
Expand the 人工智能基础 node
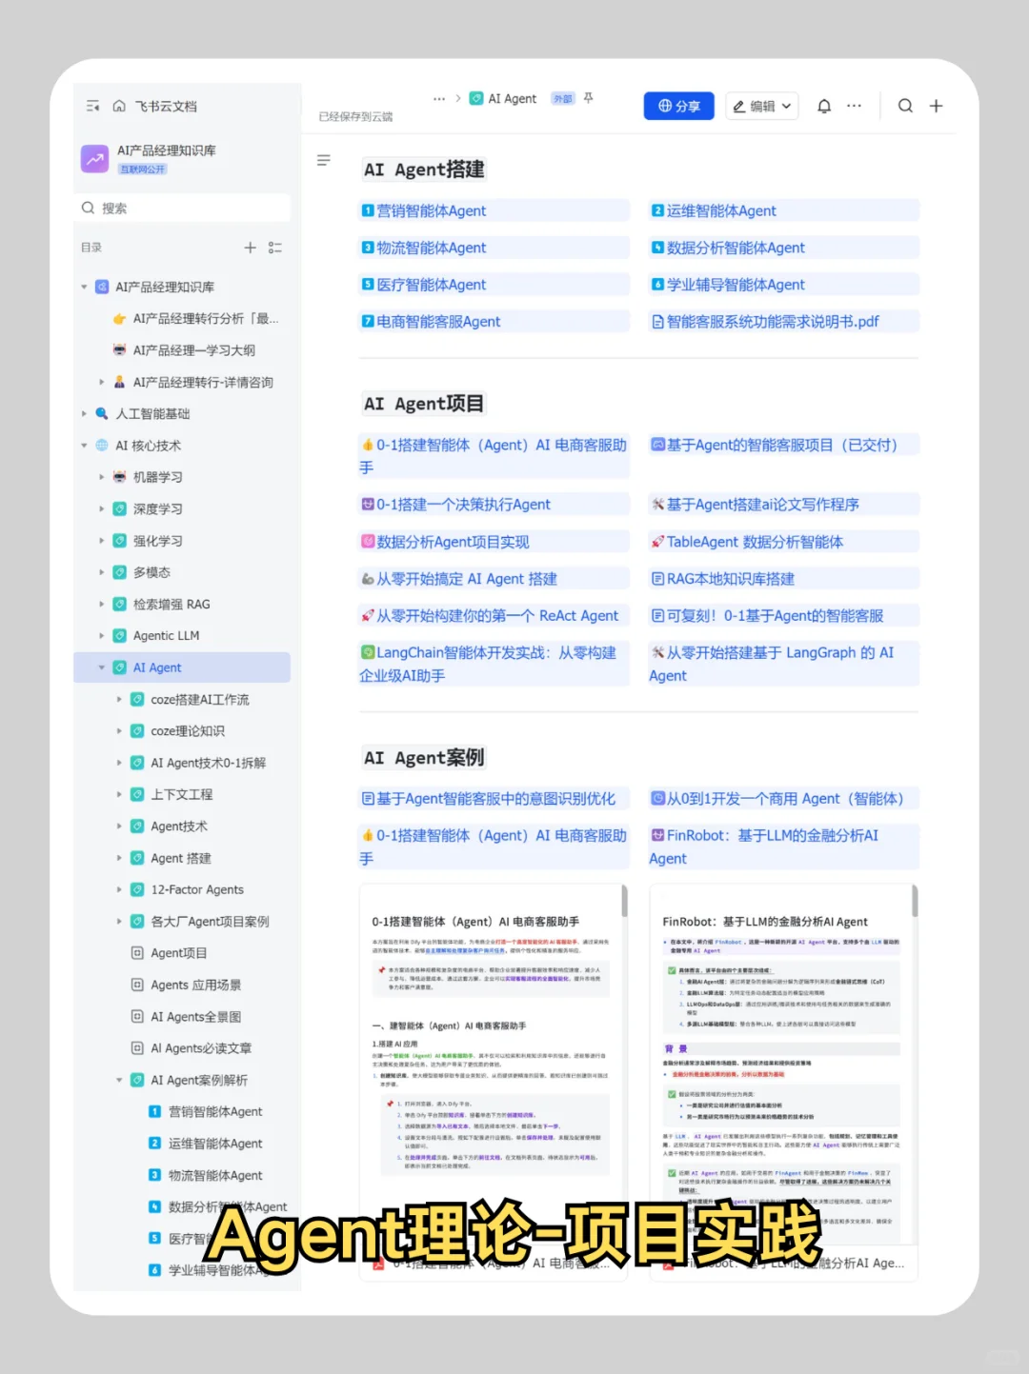(x=85, y=413)
